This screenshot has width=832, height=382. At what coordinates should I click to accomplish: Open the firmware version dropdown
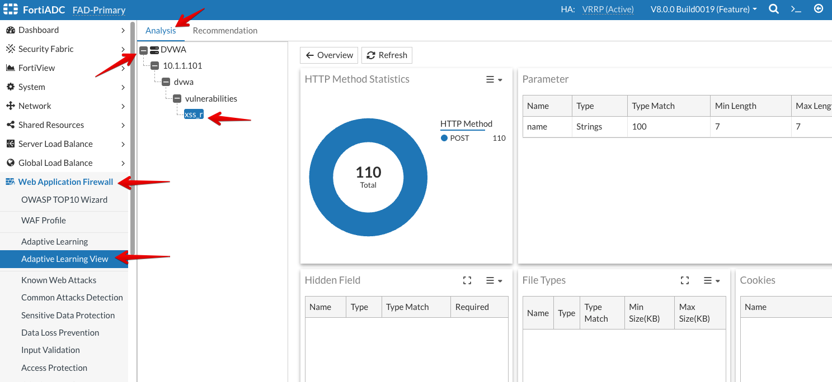click(703, 9)
